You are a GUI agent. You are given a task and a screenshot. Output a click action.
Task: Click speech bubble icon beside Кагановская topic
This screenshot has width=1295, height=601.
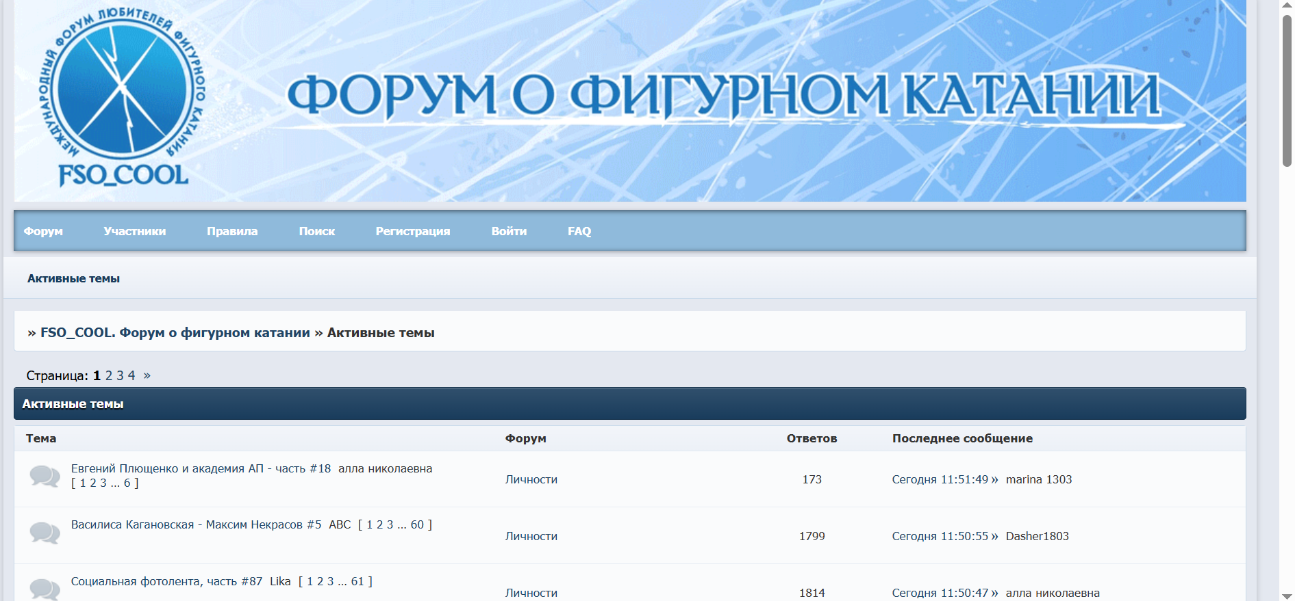tap(45, 533)
